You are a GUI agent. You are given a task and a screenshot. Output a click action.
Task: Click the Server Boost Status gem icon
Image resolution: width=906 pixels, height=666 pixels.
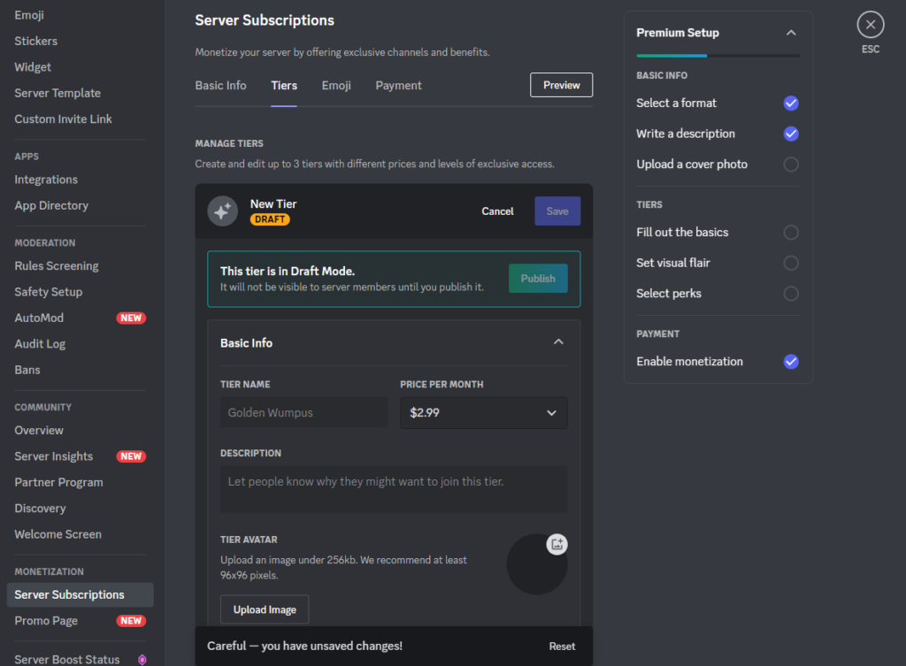[x=142, y=660]
